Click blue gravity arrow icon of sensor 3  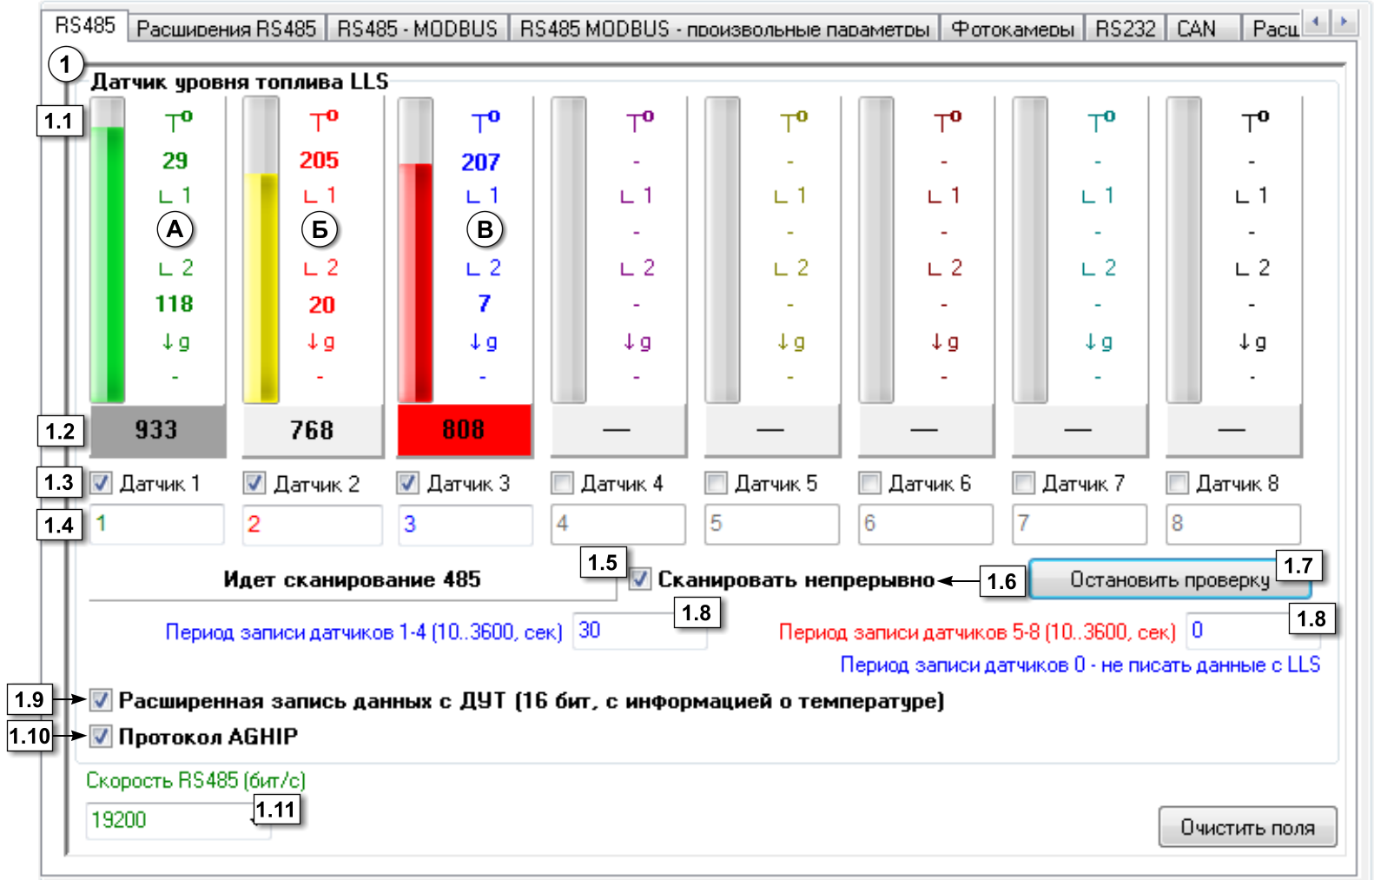tap(483, 341)
